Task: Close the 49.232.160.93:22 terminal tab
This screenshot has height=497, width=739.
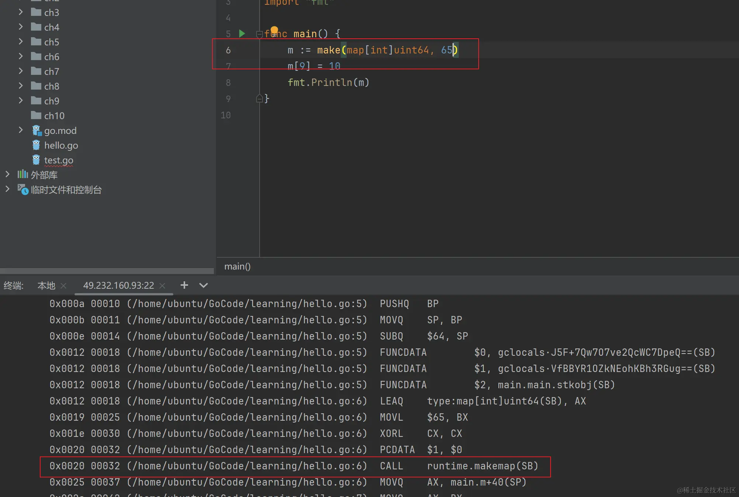Action: pos(162,286)
